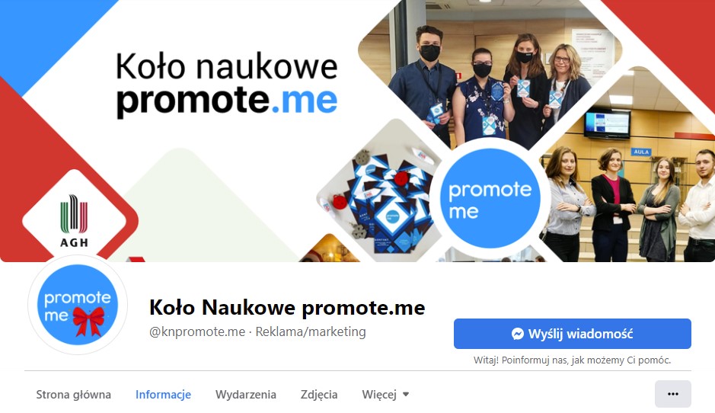Select the Informacje tab
The image size is (715, 413).
pos(163,394)
